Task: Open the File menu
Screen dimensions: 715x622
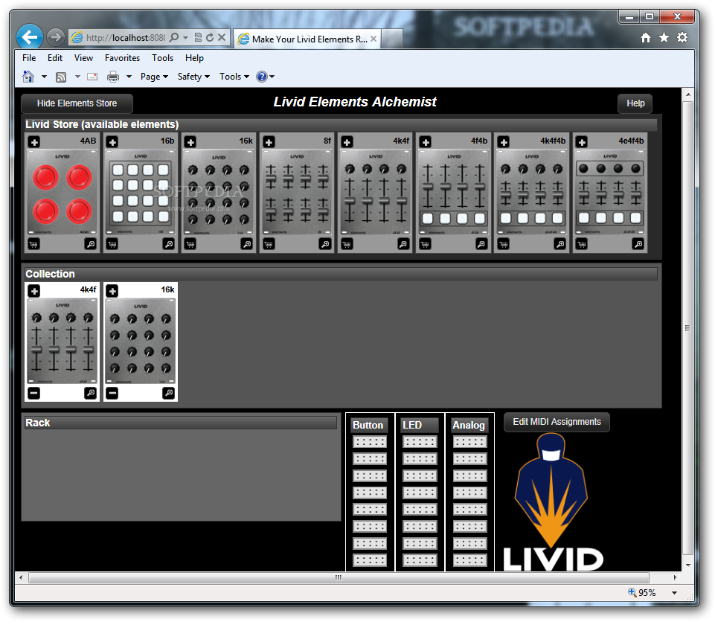Action: [x=29, y=58]
